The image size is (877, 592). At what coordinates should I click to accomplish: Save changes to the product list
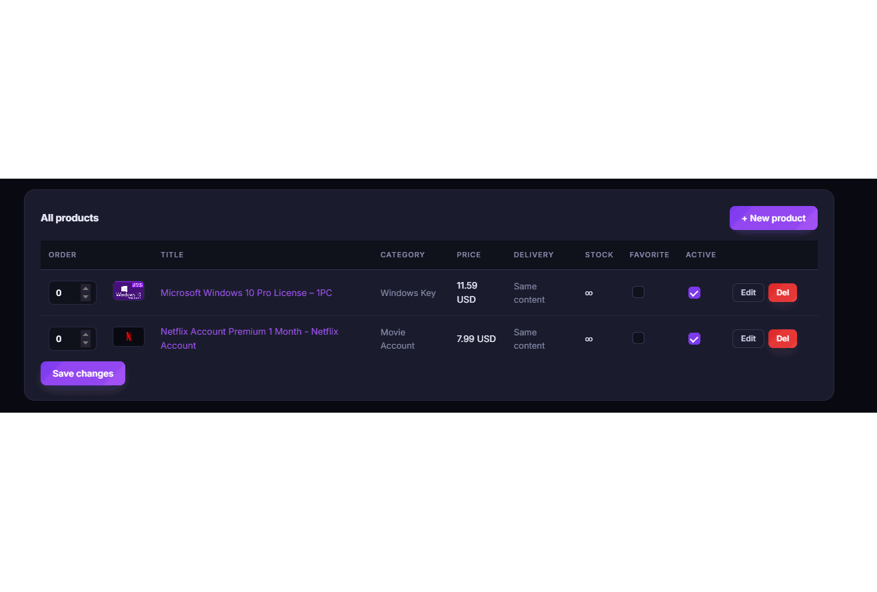(x=83, y=373)
